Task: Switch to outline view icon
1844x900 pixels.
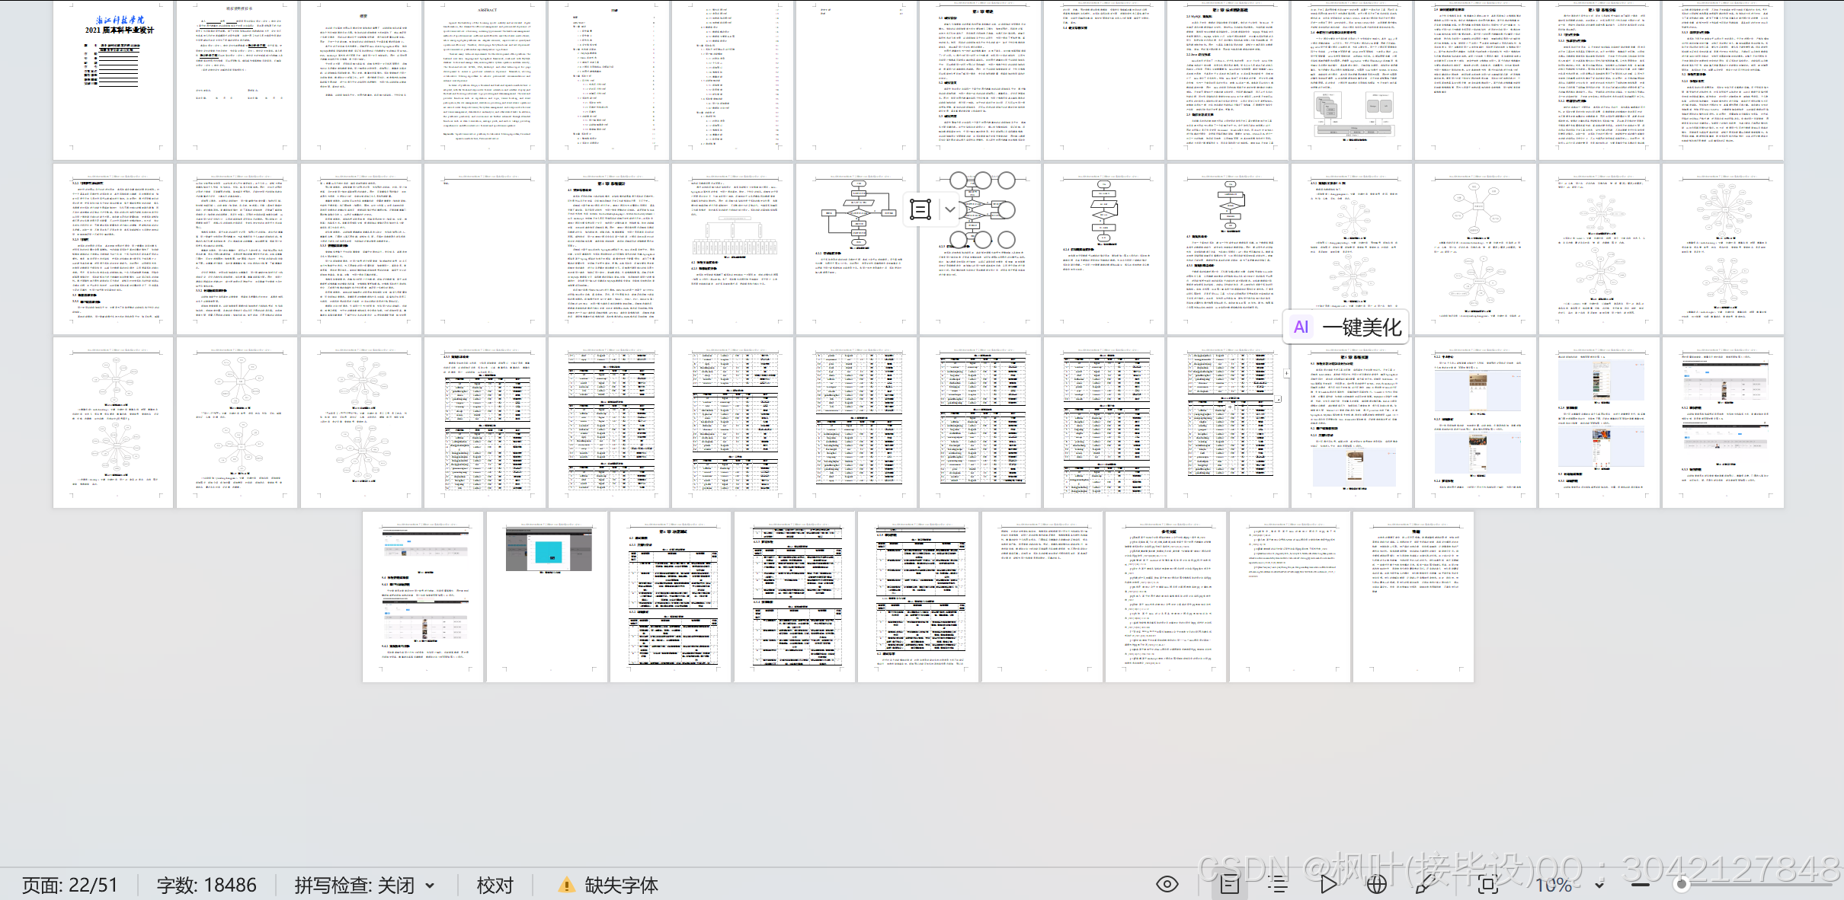Action: click(1278, 884)
